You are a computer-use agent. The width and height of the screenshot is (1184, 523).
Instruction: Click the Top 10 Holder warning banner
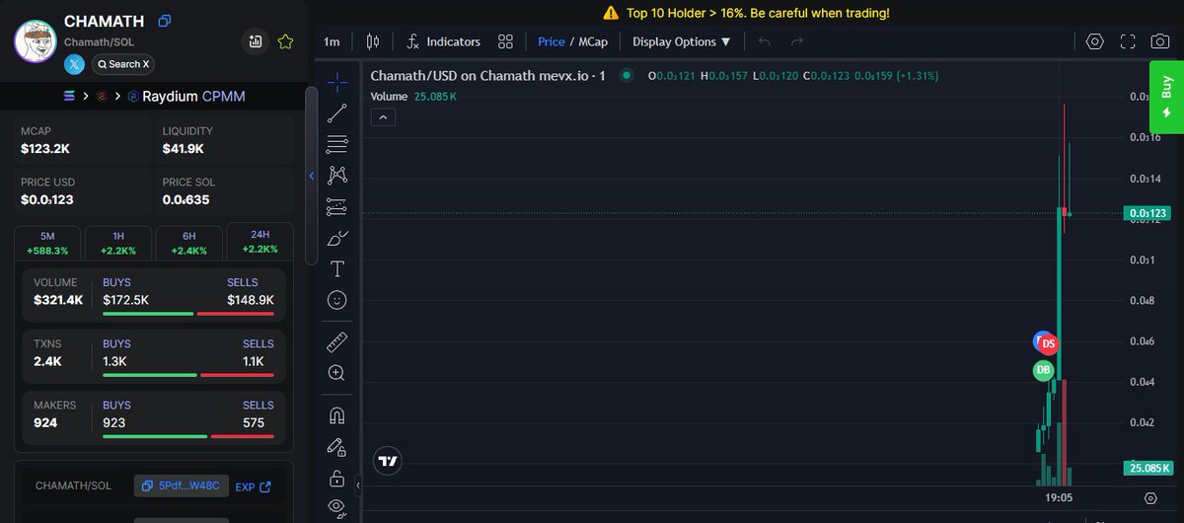(745, 13)
